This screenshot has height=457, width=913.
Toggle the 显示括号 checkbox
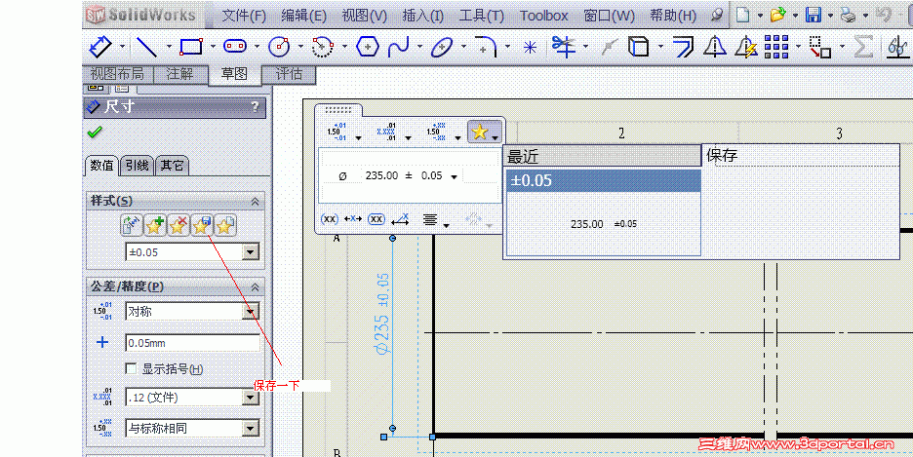tap(132, 368)
